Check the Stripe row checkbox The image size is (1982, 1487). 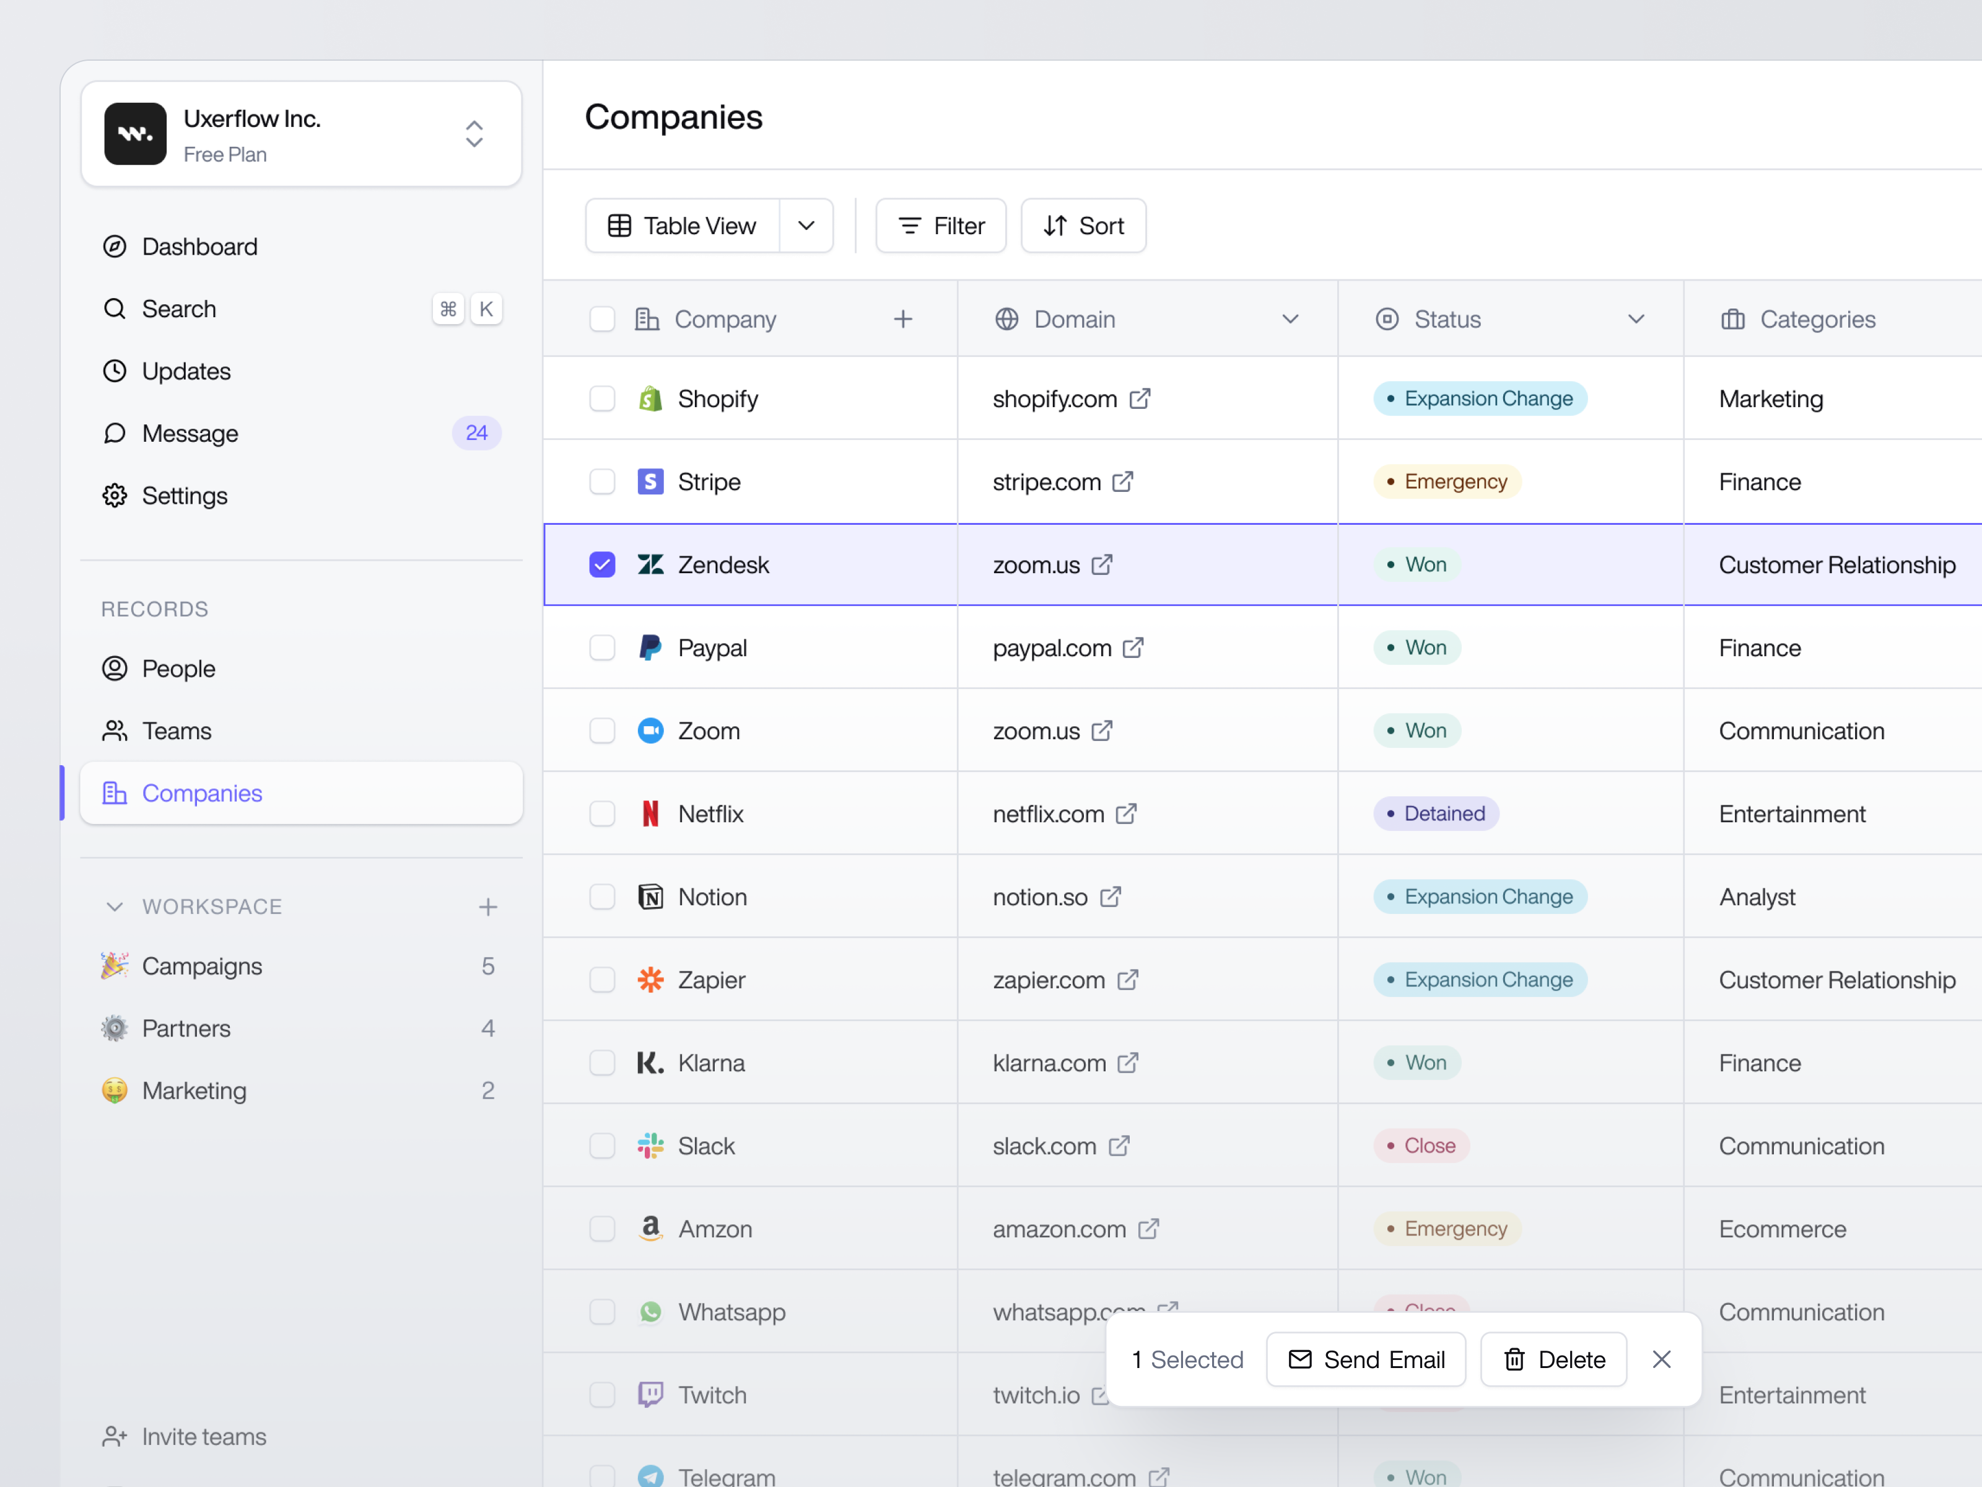click(602, 481)
